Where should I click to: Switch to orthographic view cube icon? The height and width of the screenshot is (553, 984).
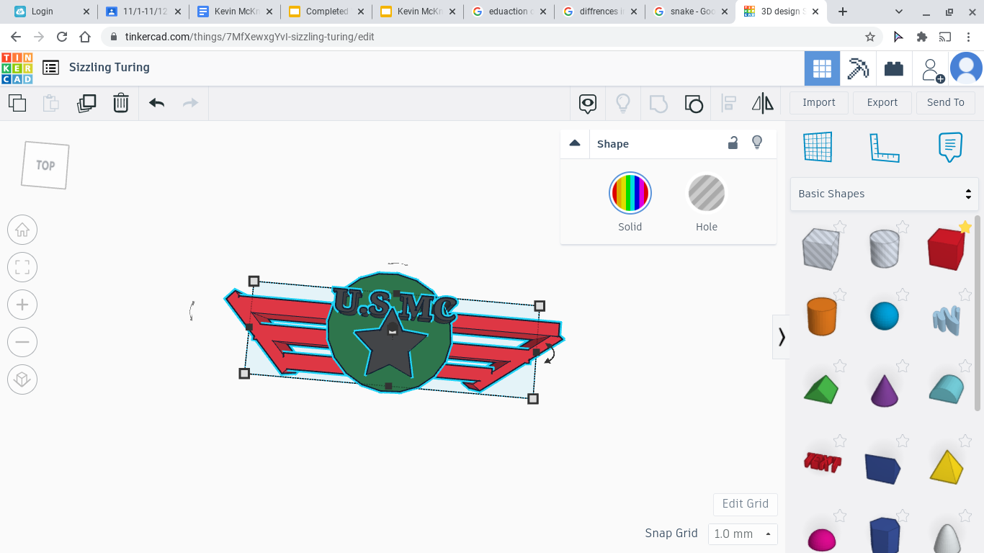(x=22, y=379)
